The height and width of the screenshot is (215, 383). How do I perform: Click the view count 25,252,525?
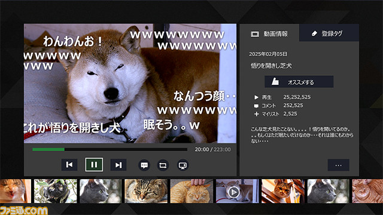pyautogui.click(x=297, y=97)
